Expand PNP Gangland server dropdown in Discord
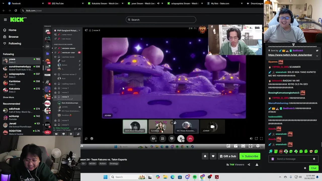 (x=79, y=30)
